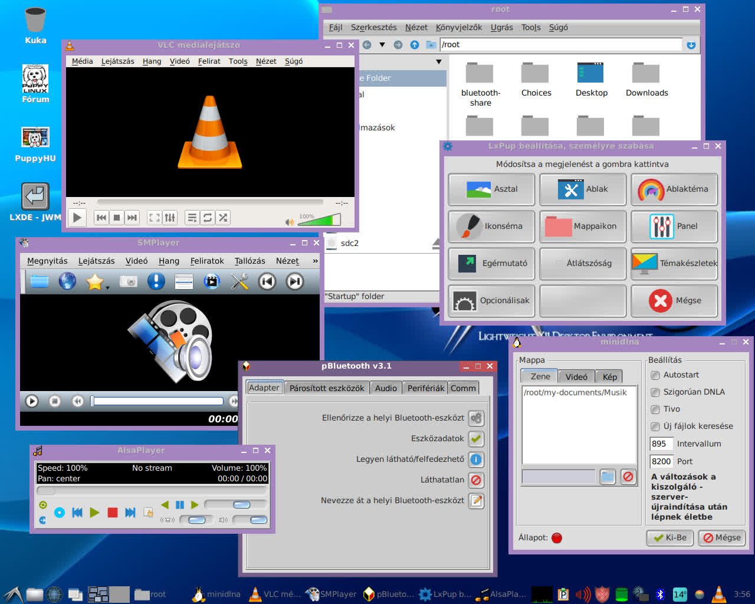Screen dimensions: 755x604
Task: Click Eszközadatok green checkmark button
Action: 476,438
